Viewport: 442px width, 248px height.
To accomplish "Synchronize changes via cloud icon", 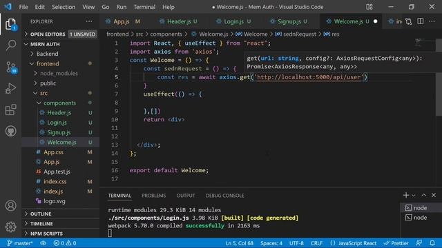I will tap(43, 243).
